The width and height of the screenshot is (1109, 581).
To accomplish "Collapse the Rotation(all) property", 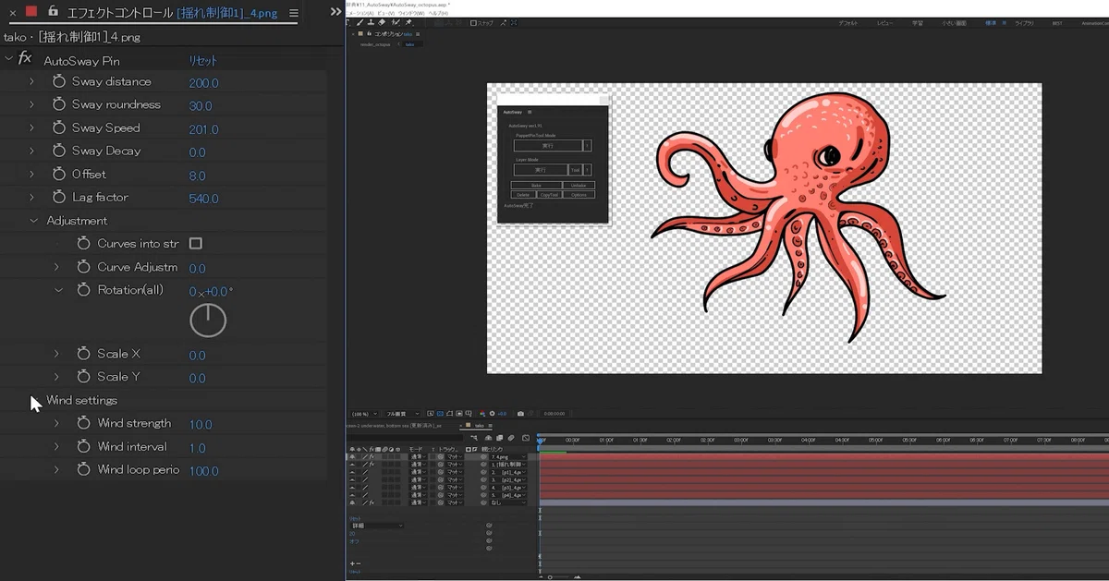I will (x=58, y=290).
